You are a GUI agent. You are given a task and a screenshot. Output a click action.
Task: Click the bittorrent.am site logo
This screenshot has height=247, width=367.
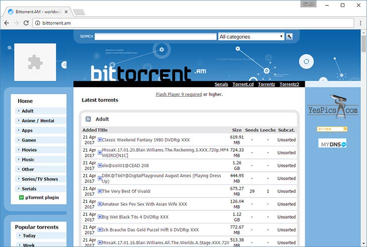[149, 73]
